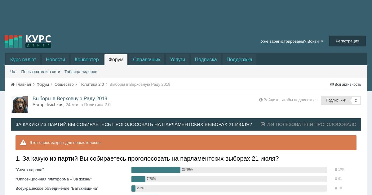The height and width of the screenshot is (195, 372).
Task: Open Пользователи в сети link
Action: coord(41,71)
